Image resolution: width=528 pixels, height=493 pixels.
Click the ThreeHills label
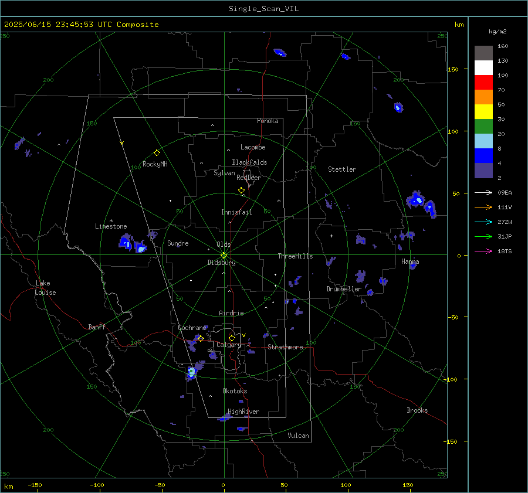coord(295,256)
